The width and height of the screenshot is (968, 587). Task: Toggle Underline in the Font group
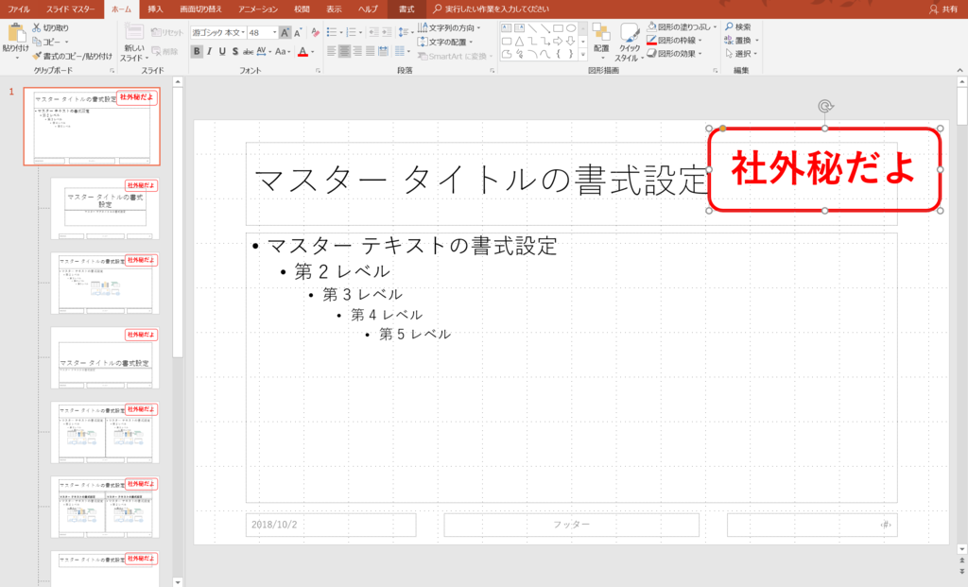222,50
